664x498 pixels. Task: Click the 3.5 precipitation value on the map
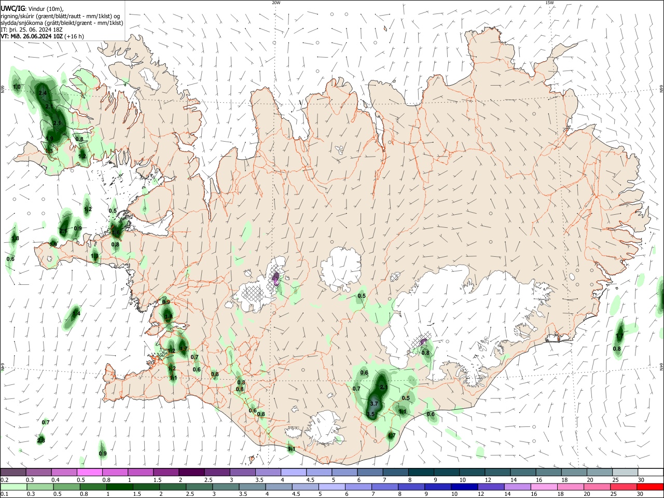click(x=370, y=414)
